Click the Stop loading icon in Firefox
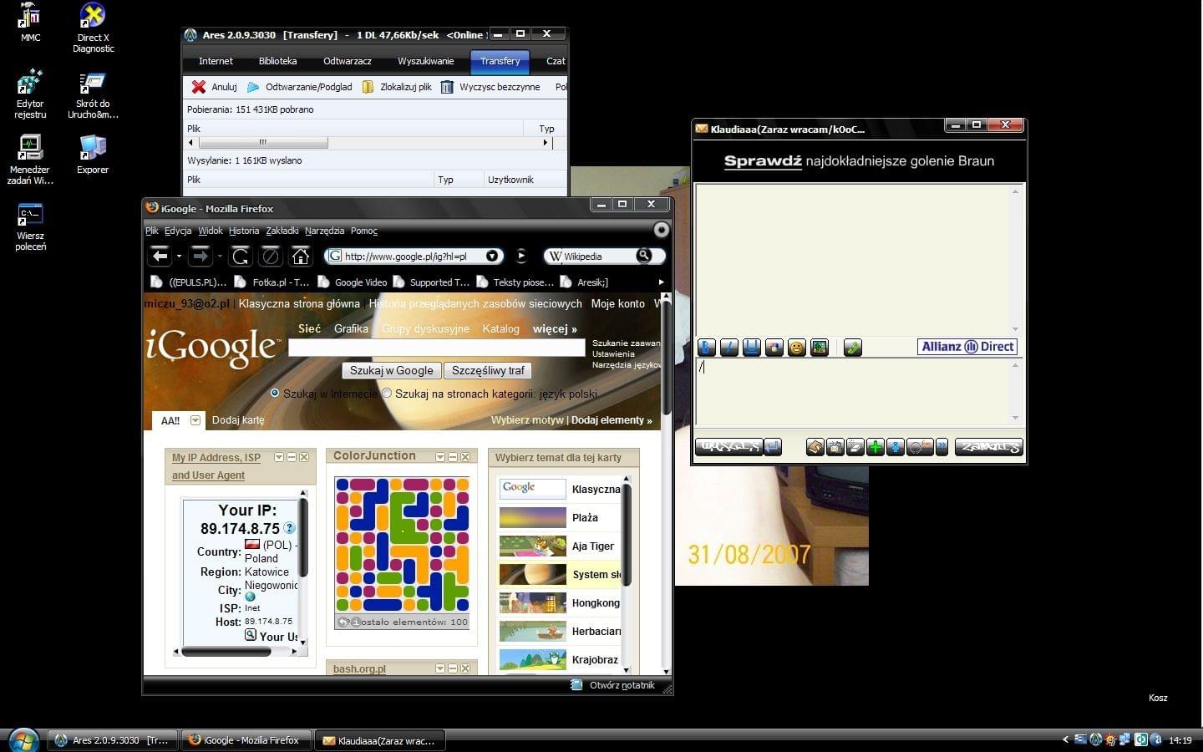 (x=271, y=256)
